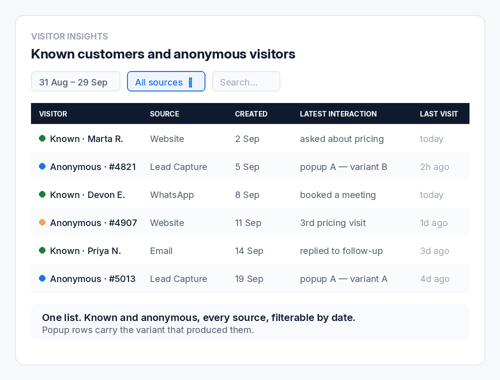Click the blue status dot for Anonymous #4821
The image size is (500, 380).
pos(42,166)
